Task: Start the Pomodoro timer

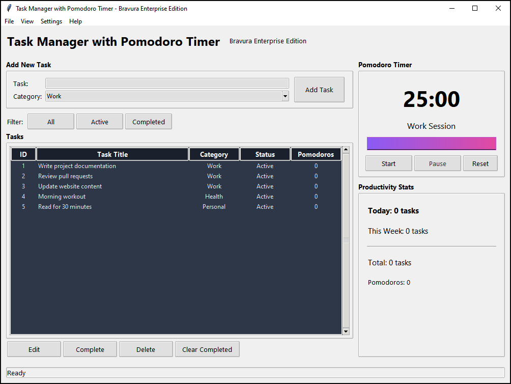Action: click(388, 163)
